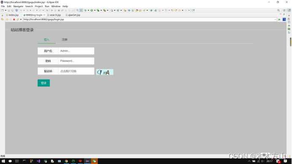The image size is (292, 164).
Task: Open the External Tools dropdown arrow
Action: 108,11
